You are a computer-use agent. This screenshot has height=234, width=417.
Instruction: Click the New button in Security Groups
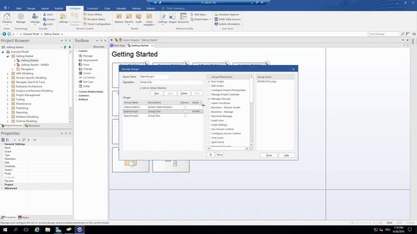click(156, 94)
